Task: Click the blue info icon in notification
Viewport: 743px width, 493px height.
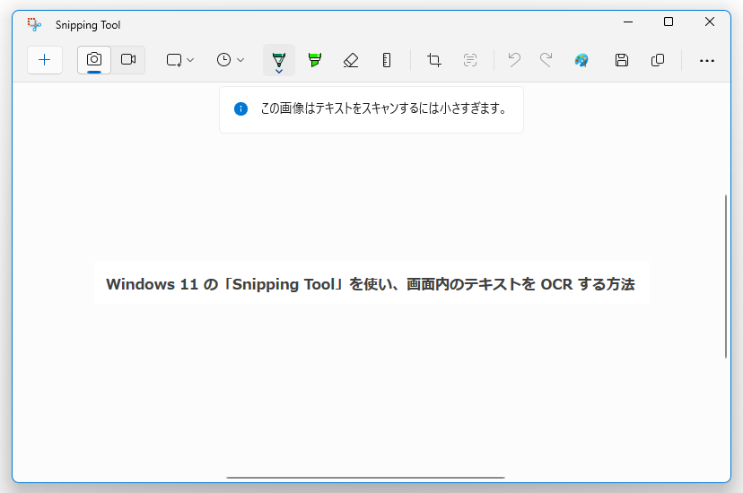Action: [x=240, y=108]
